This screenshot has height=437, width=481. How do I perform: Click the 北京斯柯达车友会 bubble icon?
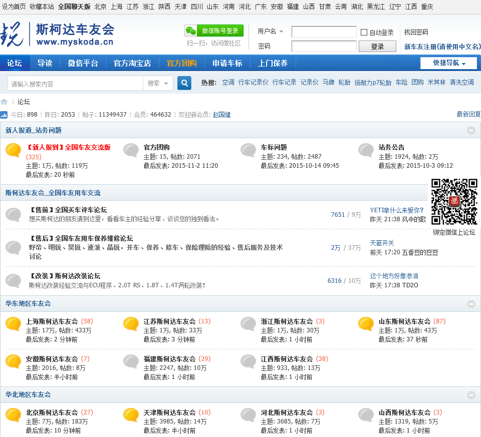click(14, 415)
